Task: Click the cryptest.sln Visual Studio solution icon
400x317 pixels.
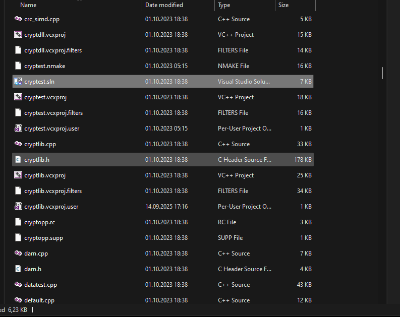Action: 18,82
